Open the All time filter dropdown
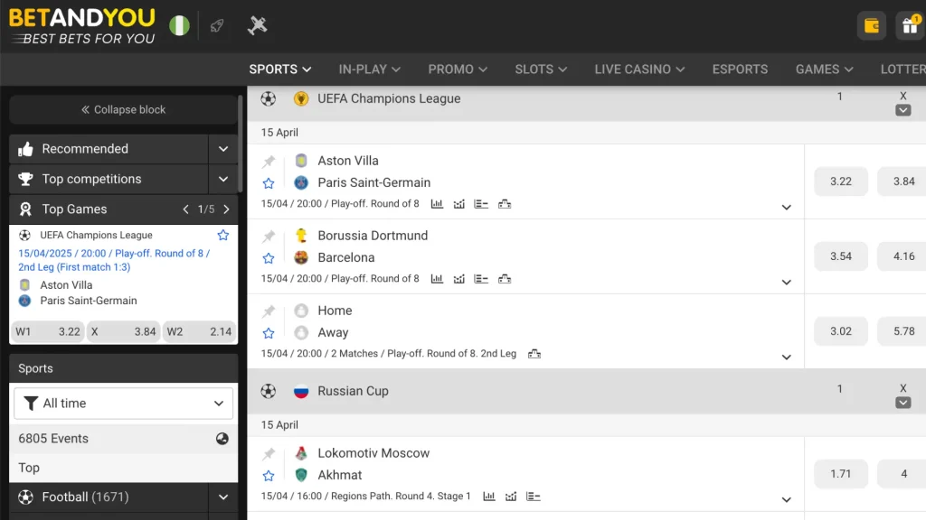The width and height of the screenshot is (926, 520). 123,404
